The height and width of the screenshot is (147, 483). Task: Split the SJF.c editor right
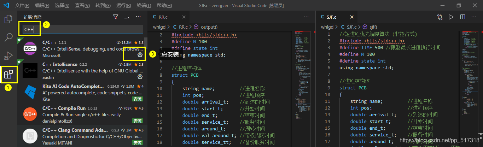462,17
